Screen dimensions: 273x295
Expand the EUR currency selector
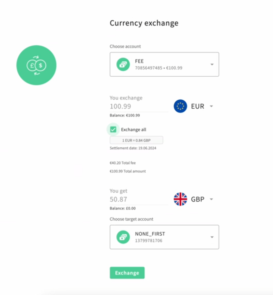211,106
